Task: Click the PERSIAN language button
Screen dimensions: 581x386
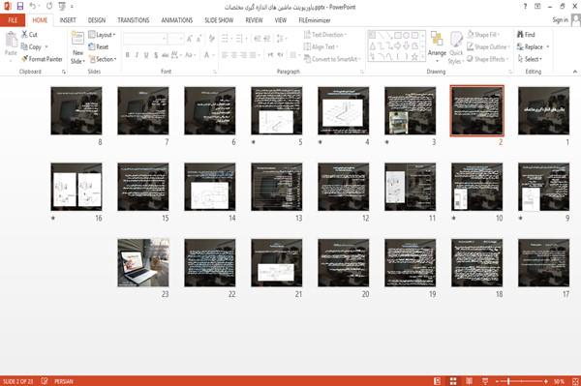Action: (x=64, y=381)
